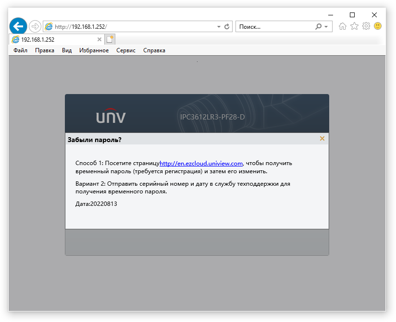Open the Вид menu
396x322 pixels.
67,50
